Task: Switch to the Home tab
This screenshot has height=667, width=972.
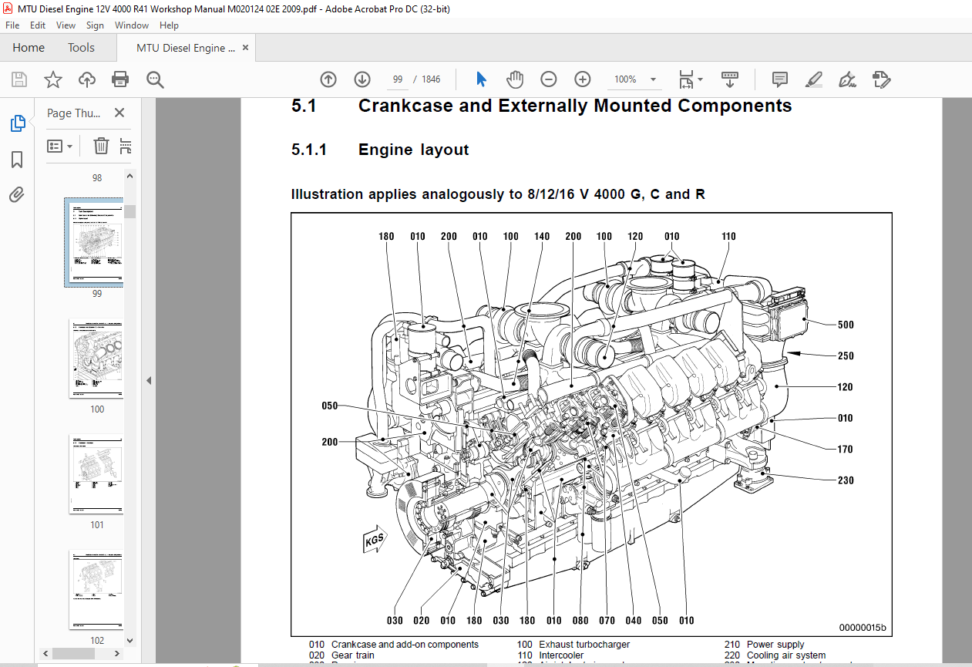Action: [x=29, y=48]
